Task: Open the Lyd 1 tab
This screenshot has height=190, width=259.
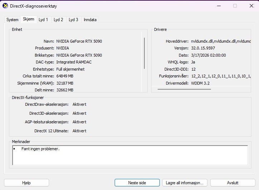Action: tap(43, 20)
